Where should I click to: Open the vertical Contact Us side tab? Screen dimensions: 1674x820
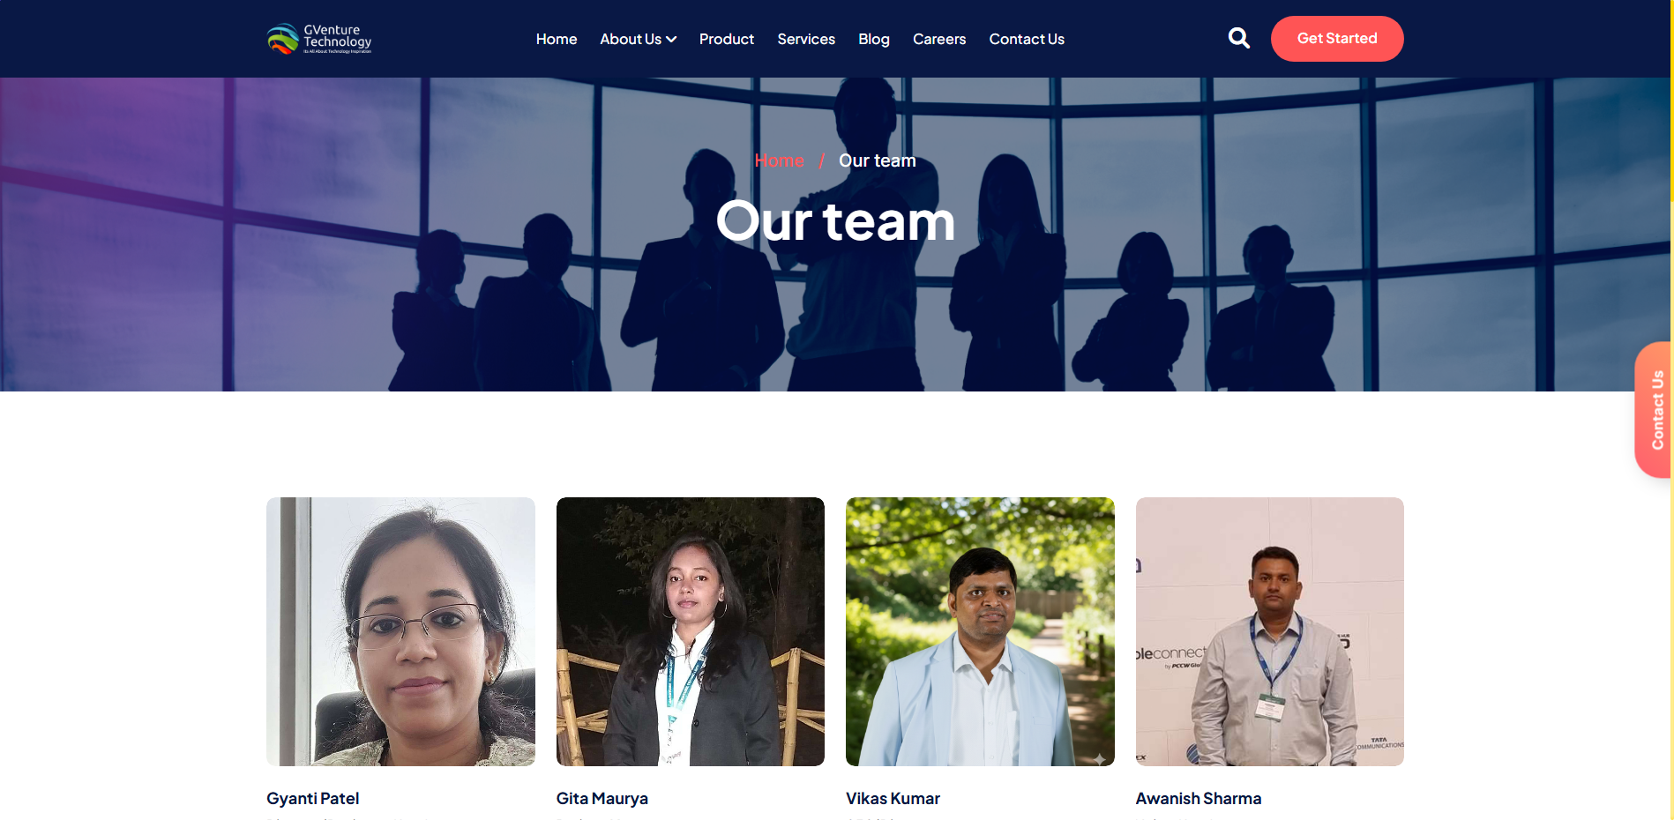pos(1655,410)
